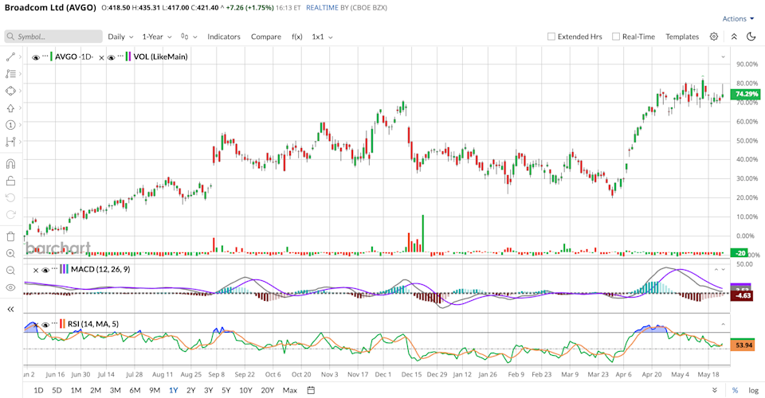Switch to dark mode moon icon
This screenshot has width=765, height=398.
751,37
